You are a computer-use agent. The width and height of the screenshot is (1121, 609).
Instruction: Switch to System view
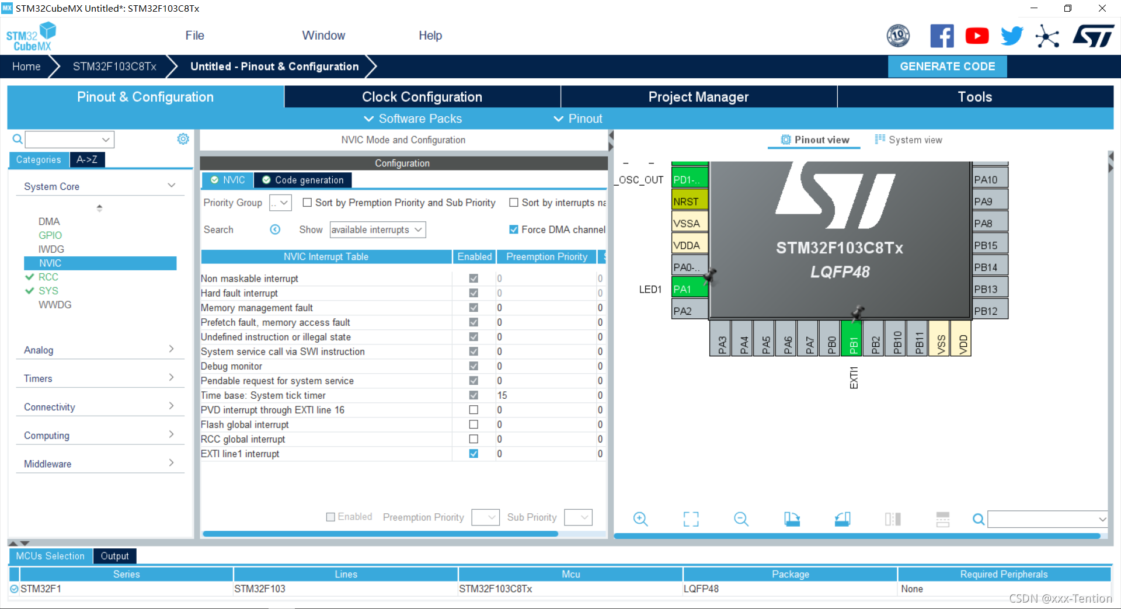click(x=908, y=140)
